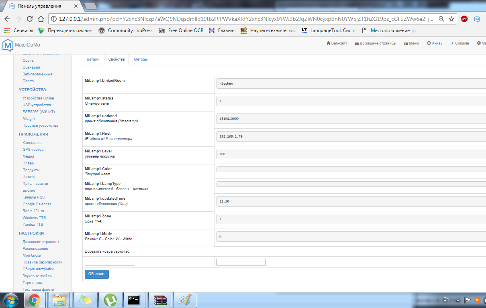Open Местоположение bookmark
Image resolution: width=486 pixels, height=308 pixels.
point(389,30)
